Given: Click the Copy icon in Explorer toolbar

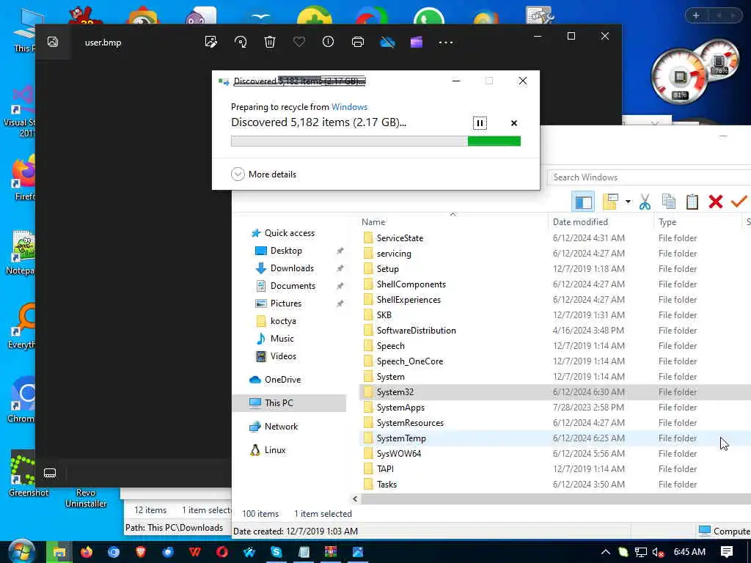Looking at the screenshot, I should pos(669,202).
